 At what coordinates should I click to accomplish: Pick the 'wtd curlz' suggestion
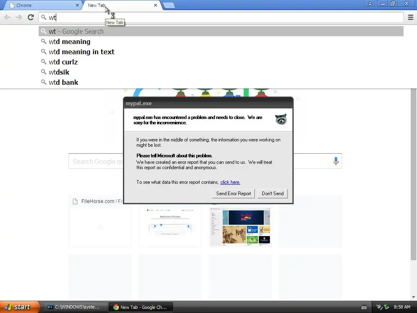(221, 62)
